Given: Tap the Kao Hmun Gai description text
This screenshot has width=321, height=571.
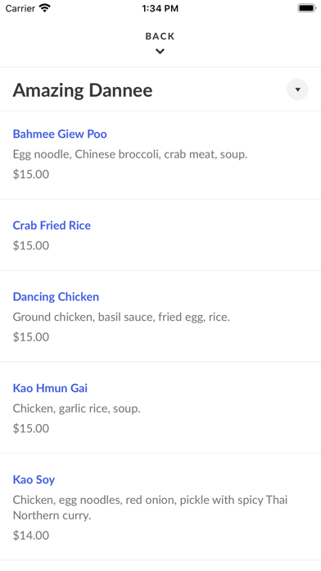Looking at the screenshot, I should click(77, 409).
